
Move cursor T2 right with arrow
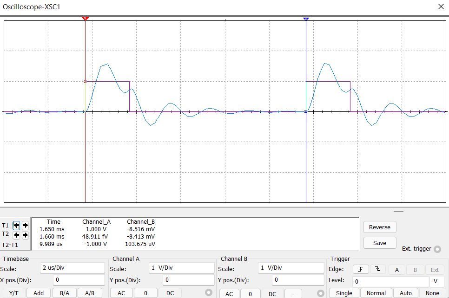(x=25, y=235)
